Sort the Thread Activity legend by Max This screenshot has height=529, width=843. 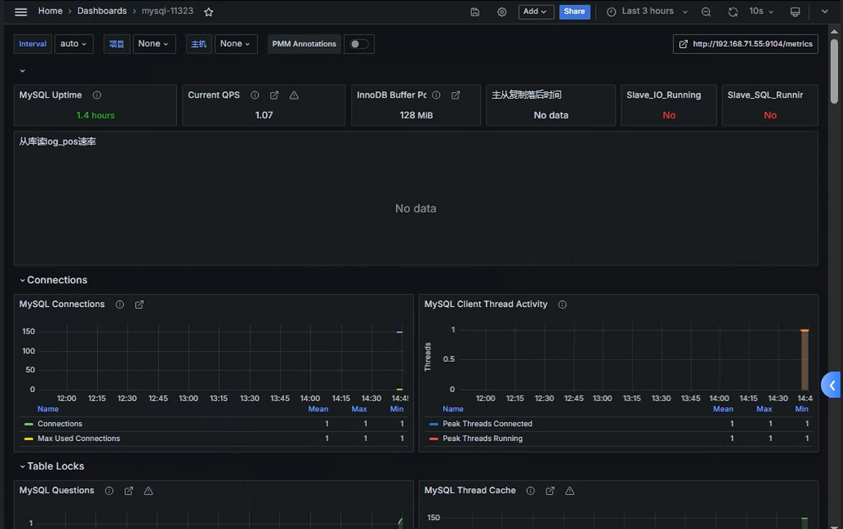click(x=764, y=409)
